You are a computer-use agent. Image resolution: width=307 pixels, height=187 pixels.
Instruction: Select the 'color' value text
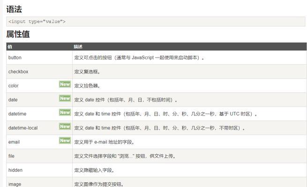[14, 86]
